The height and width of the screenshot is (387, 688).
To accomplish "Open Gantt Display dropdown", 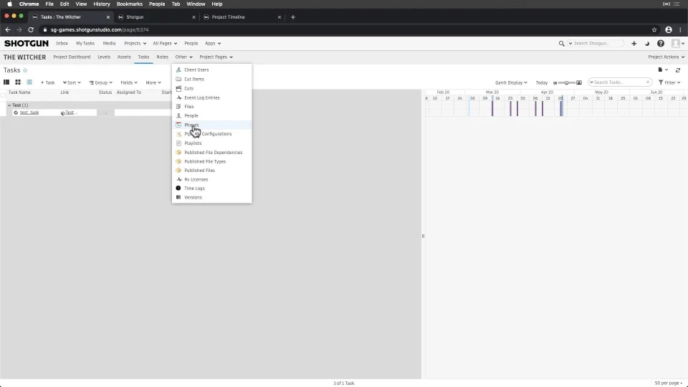I will [x=511, y=82].
